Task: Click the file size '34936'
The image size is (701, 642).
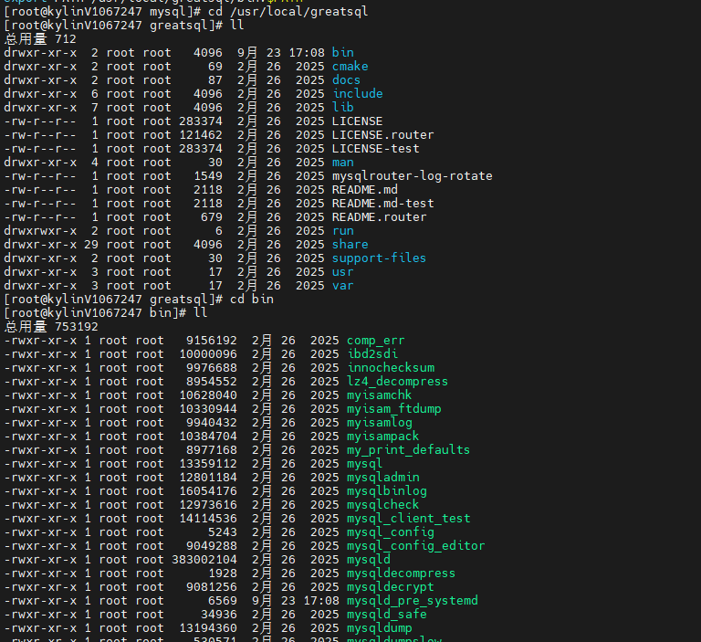Action: click(219, 615)
